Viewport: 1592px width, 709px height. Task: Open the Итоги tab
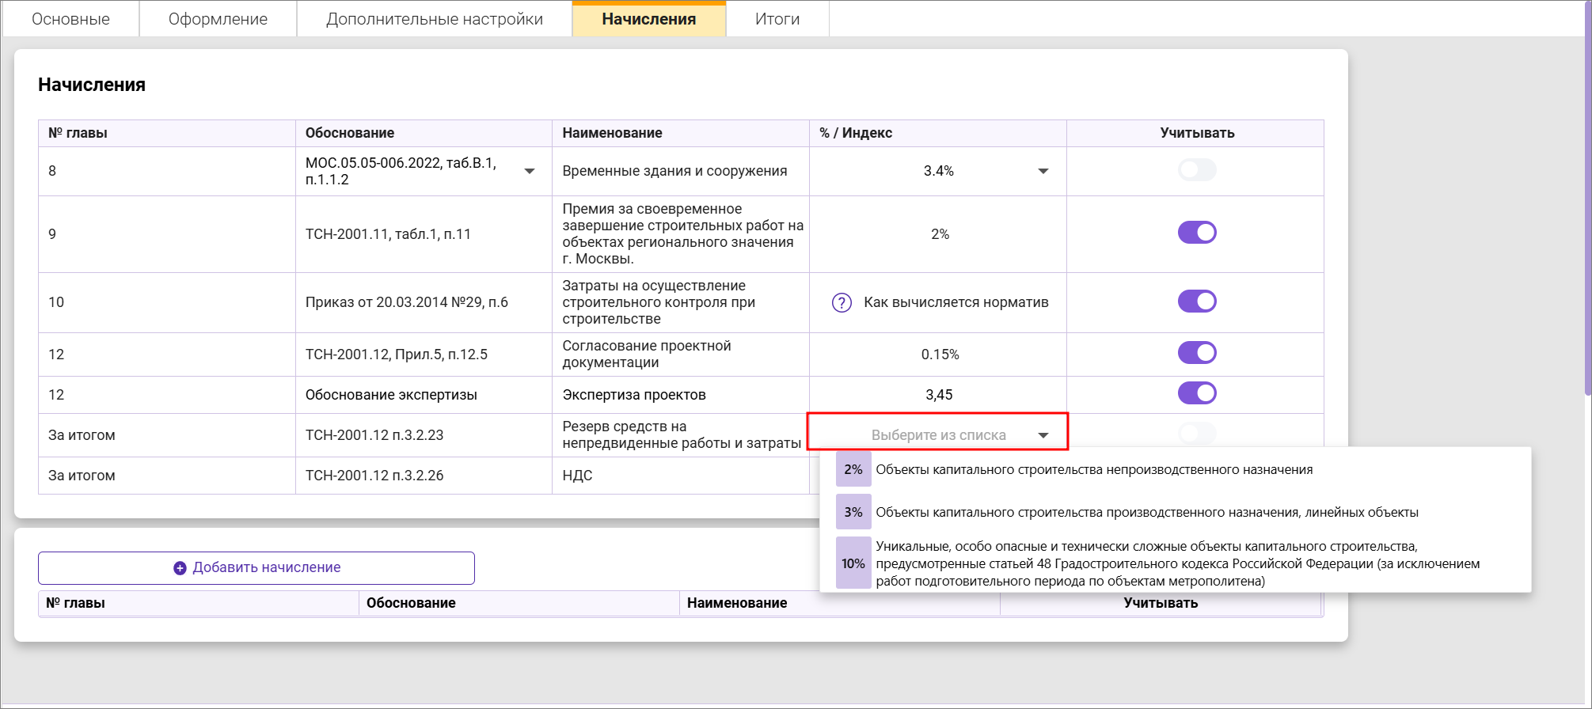[777, 19]
